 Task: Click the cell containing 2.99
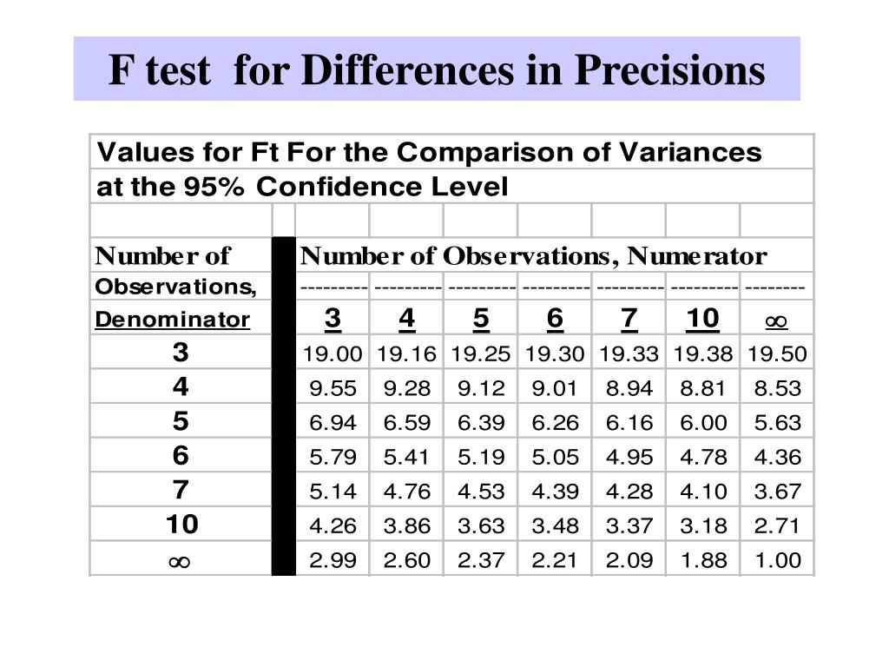(333, 560)
